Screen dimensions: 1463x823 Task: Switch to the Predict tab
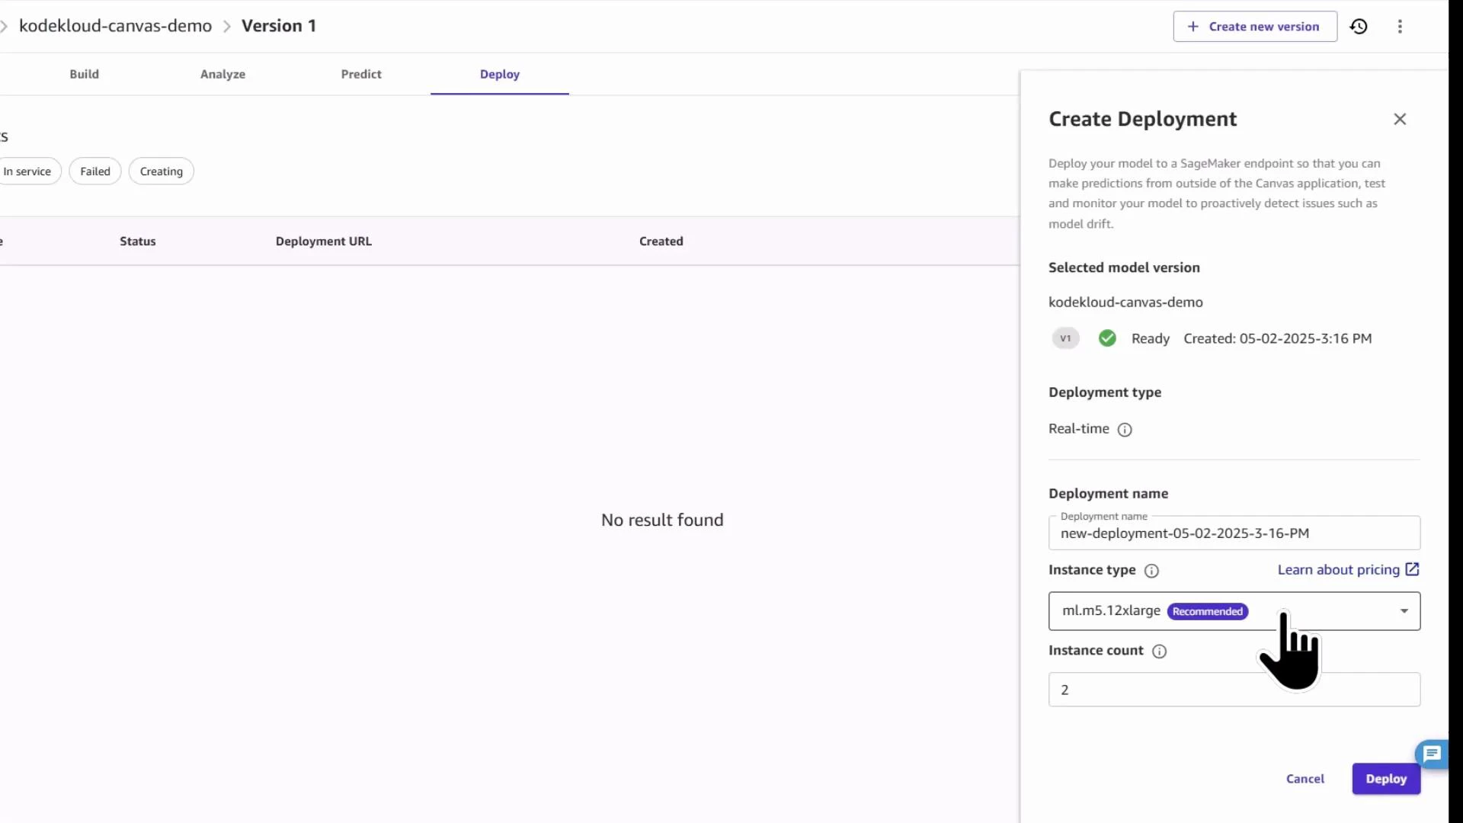(x=361, y=74)
